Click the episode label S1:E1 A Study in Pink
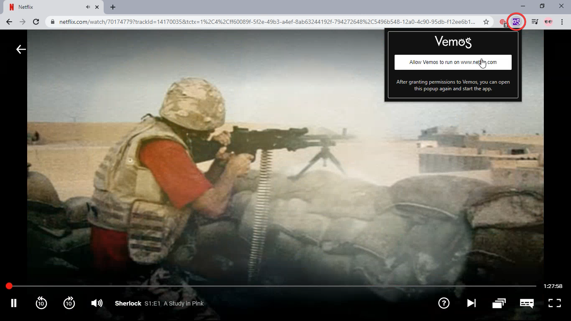Image resolution: width=571 pixels, height=321 pixels. pyautogui.click(x=174, y=303)
